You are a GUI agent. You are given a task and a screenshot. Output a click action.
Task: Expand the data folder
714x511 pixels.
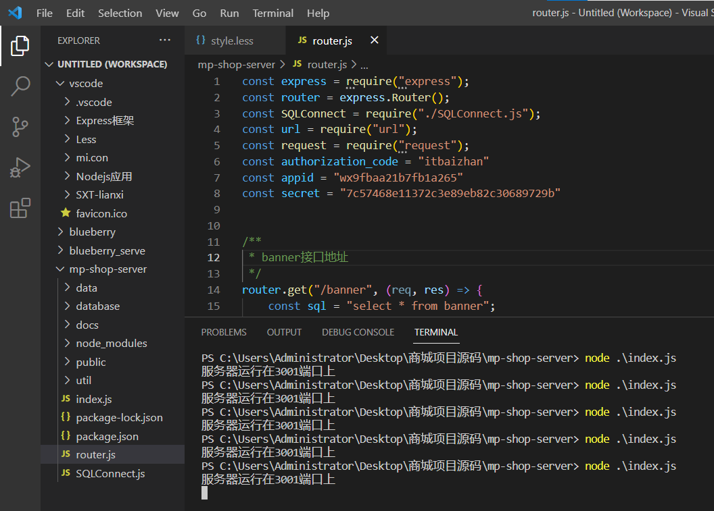click(x=68, y=288)
